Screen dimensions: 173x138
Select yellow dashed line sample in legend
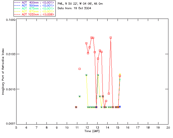click(17, 11)
